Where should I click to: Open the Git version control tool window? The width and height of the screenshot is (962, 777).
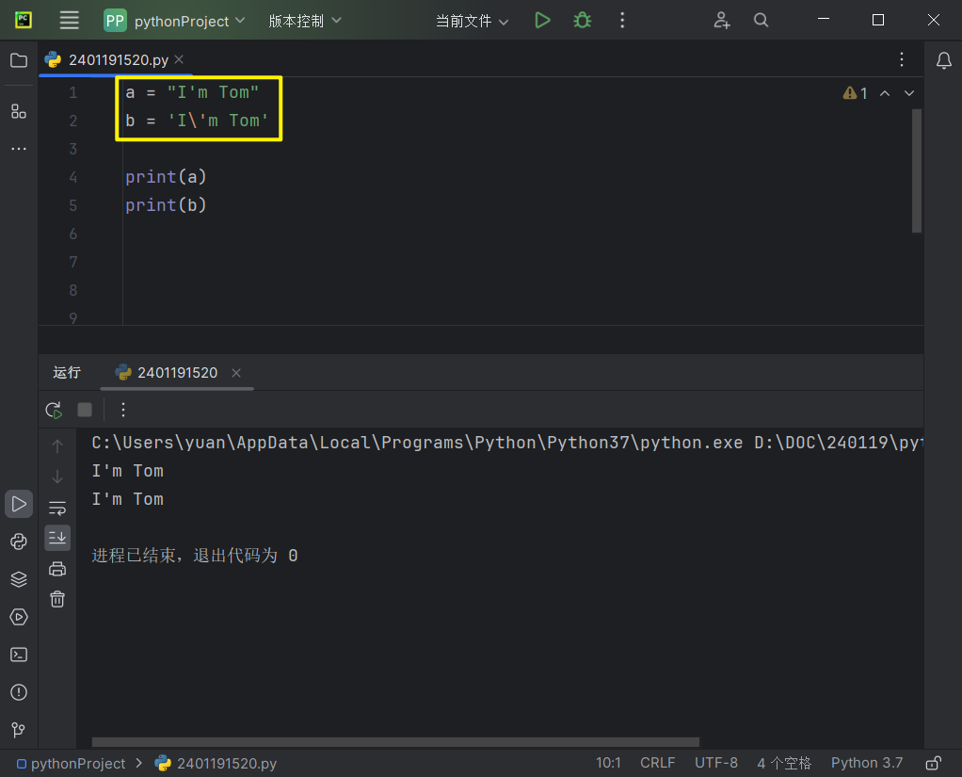click(x=19, y=730)
